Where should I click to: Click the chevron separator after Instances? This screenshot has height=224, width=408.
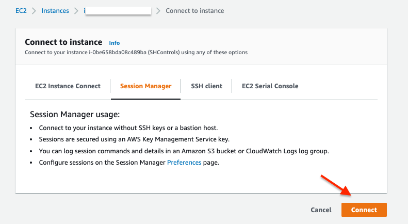[x=76, y=11]
